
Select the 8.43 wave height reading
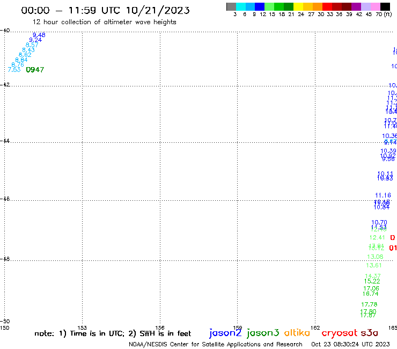tap(28, 50)
